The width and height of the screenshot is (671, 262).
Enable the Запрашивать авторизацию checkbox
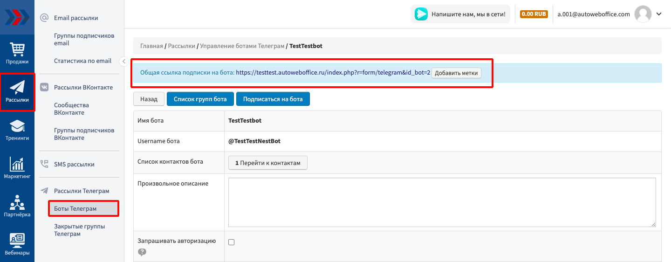point(232,242)
